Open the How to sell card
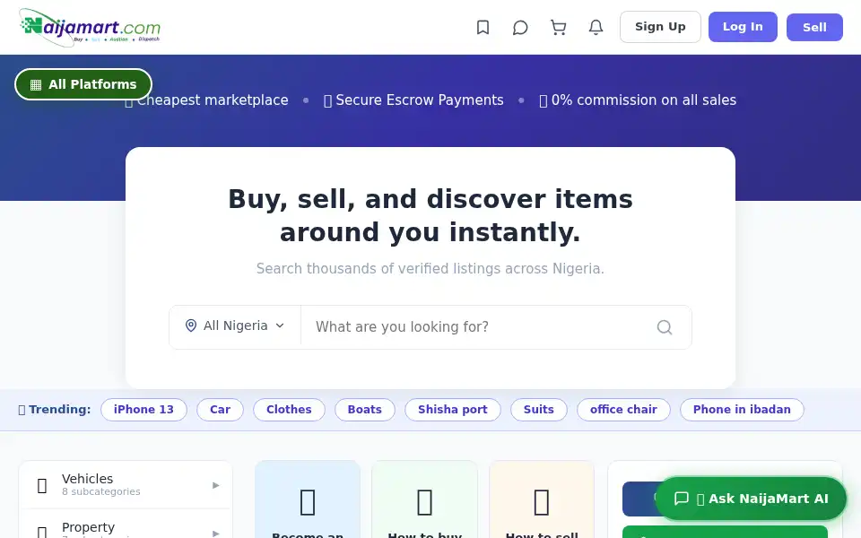The height and width of the screenshot is (538, 861). [542, 499]
